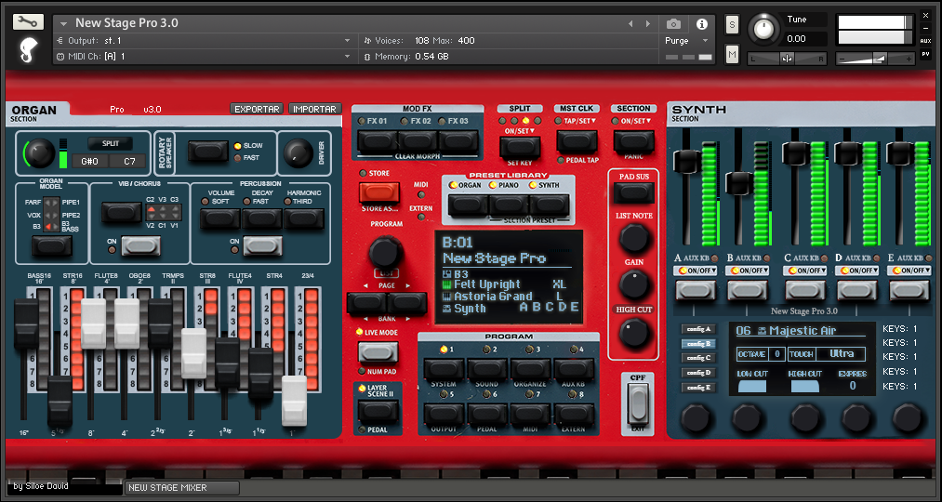This screenshot has width=942, height=502.
Task: Click the ORGAN MODEL selector button
Action: click(x=52, y=245)
